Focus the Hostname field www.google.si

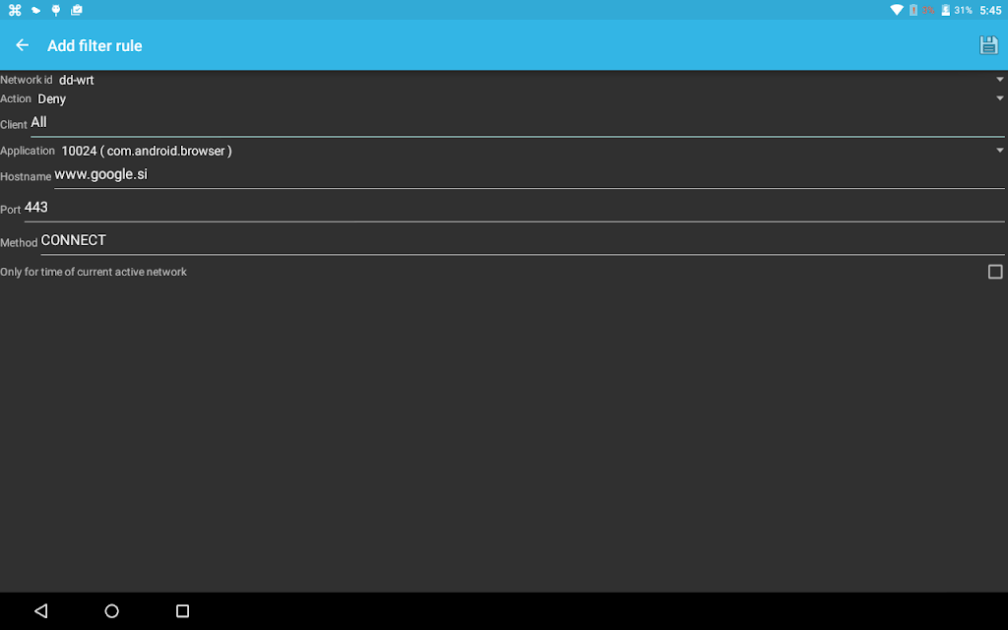click(x=529, y=175)
